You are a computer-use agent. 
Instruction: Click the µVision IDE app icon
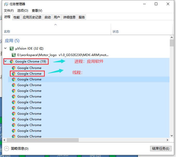click(x=12, y=49)
